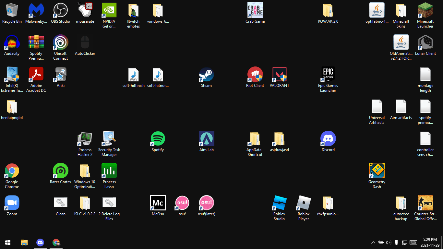443x249 pixels.
Task: Open the Epic Games Launcher shortcut
Action: pos(328,75)
